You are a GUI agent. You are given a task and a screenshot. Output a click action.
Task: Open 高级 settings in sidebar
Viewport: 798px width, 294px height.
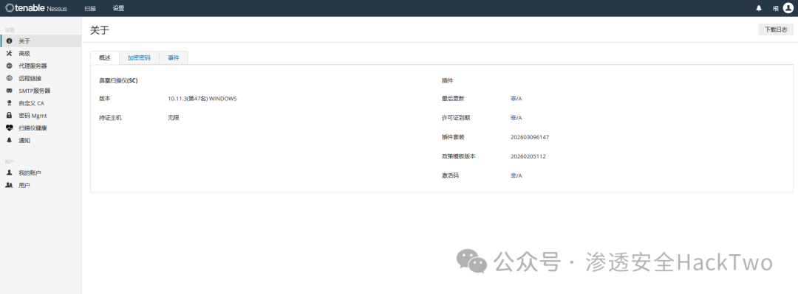click(x=41, y=53)
